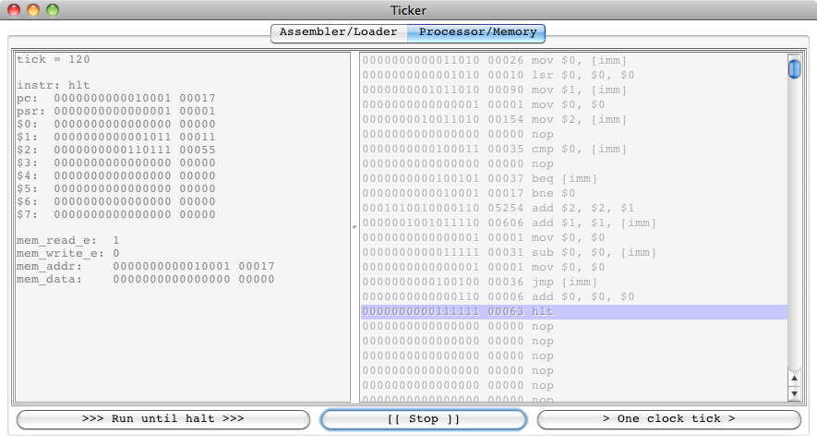Advance one clock tick
817x446 pixels.
668,419
